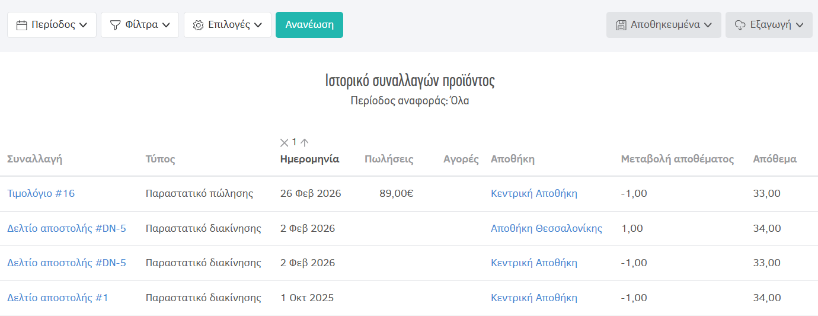
Task: Click the gear icon in Επιλογές
Action: (x=199, y=25)
